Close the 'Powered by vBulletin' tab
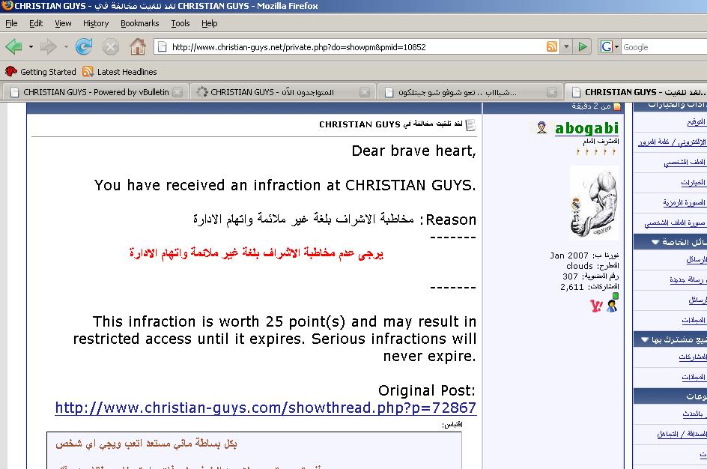 [177, 92]
